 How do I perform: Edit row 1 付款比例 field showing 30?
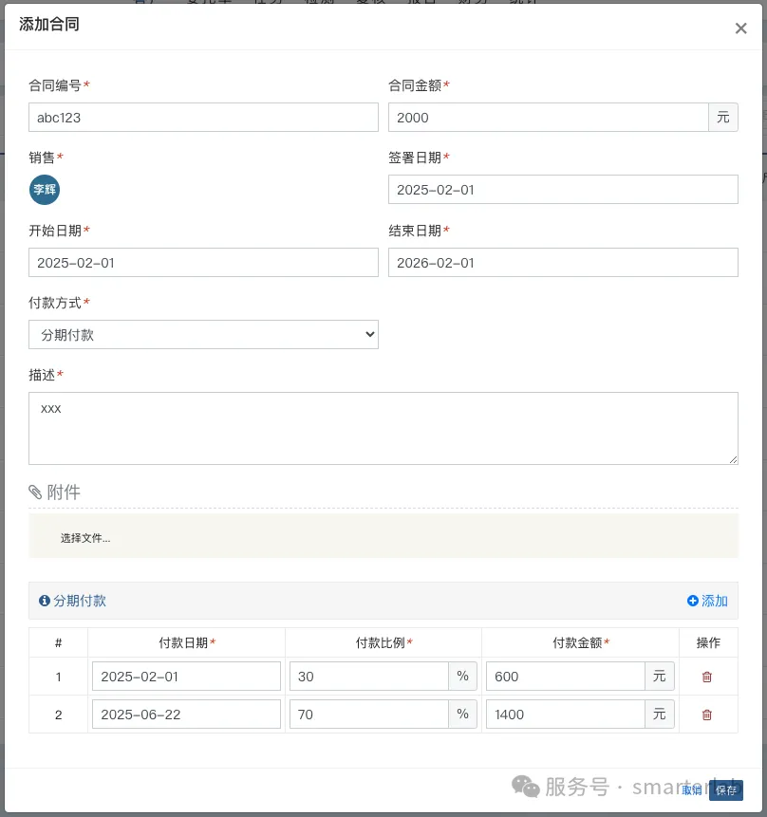point(369,677)
